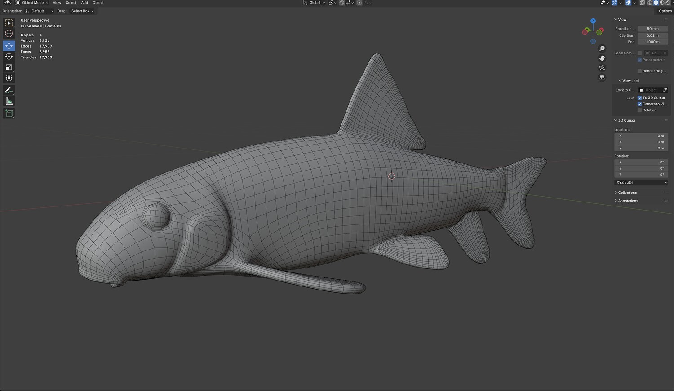Toggle viewport overlays visibility
Image resolution: width=674 pixels, height=391 pixels.
[x=629, y=3]
